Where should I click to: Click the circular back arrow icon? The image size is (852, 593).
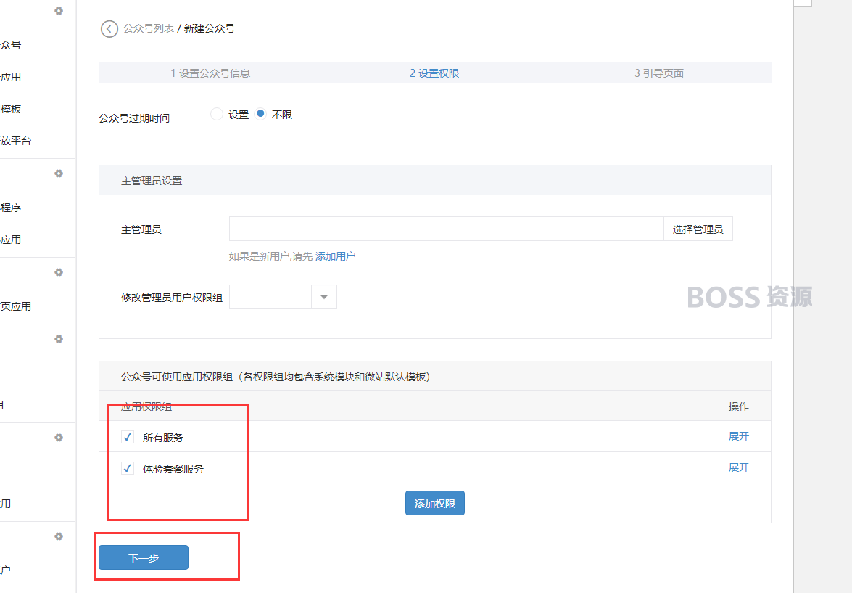109,29
